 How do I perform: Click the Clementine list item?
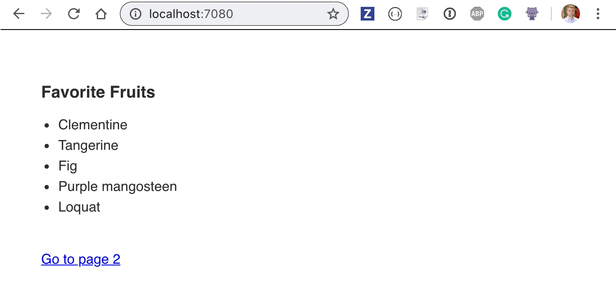coord(93,125)
